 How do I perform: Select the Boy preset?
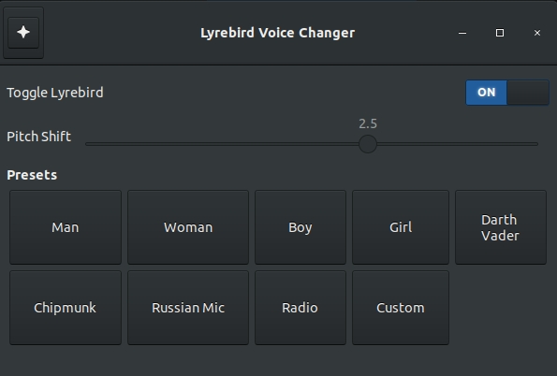click(x=300, y=227)
